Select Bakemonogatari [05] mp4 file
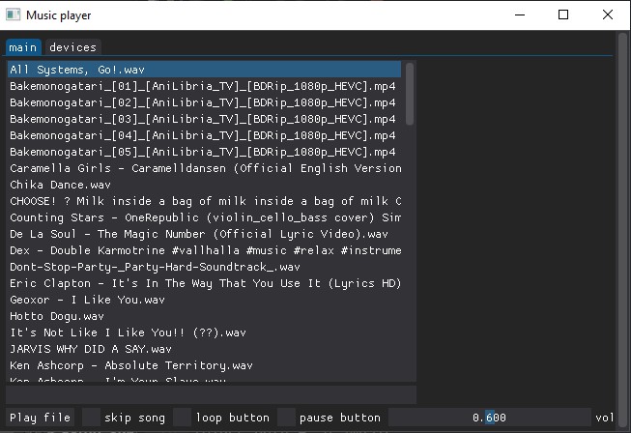631x433 pixels. coord(204,152)
